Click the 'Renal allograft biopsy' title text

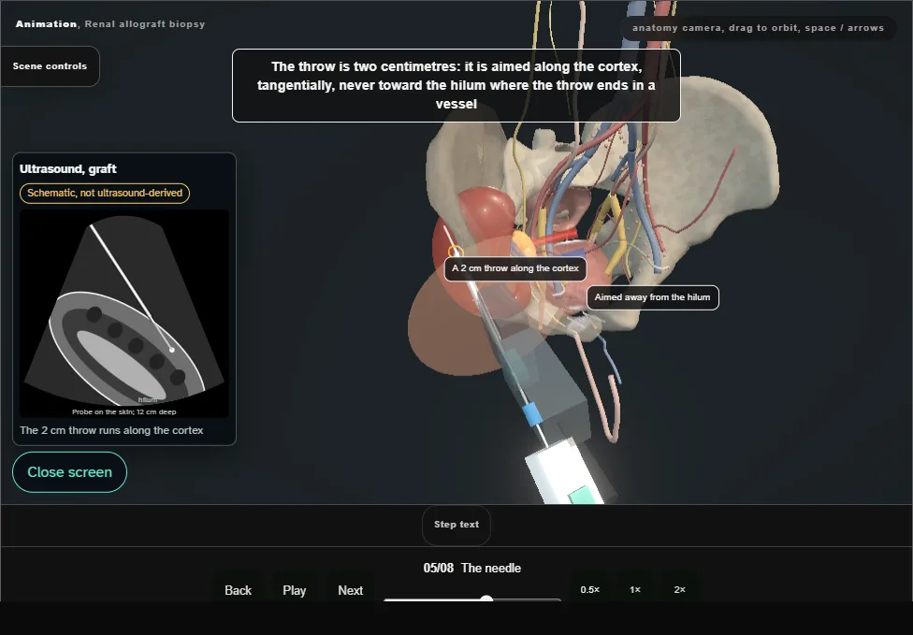click(145, 24)
